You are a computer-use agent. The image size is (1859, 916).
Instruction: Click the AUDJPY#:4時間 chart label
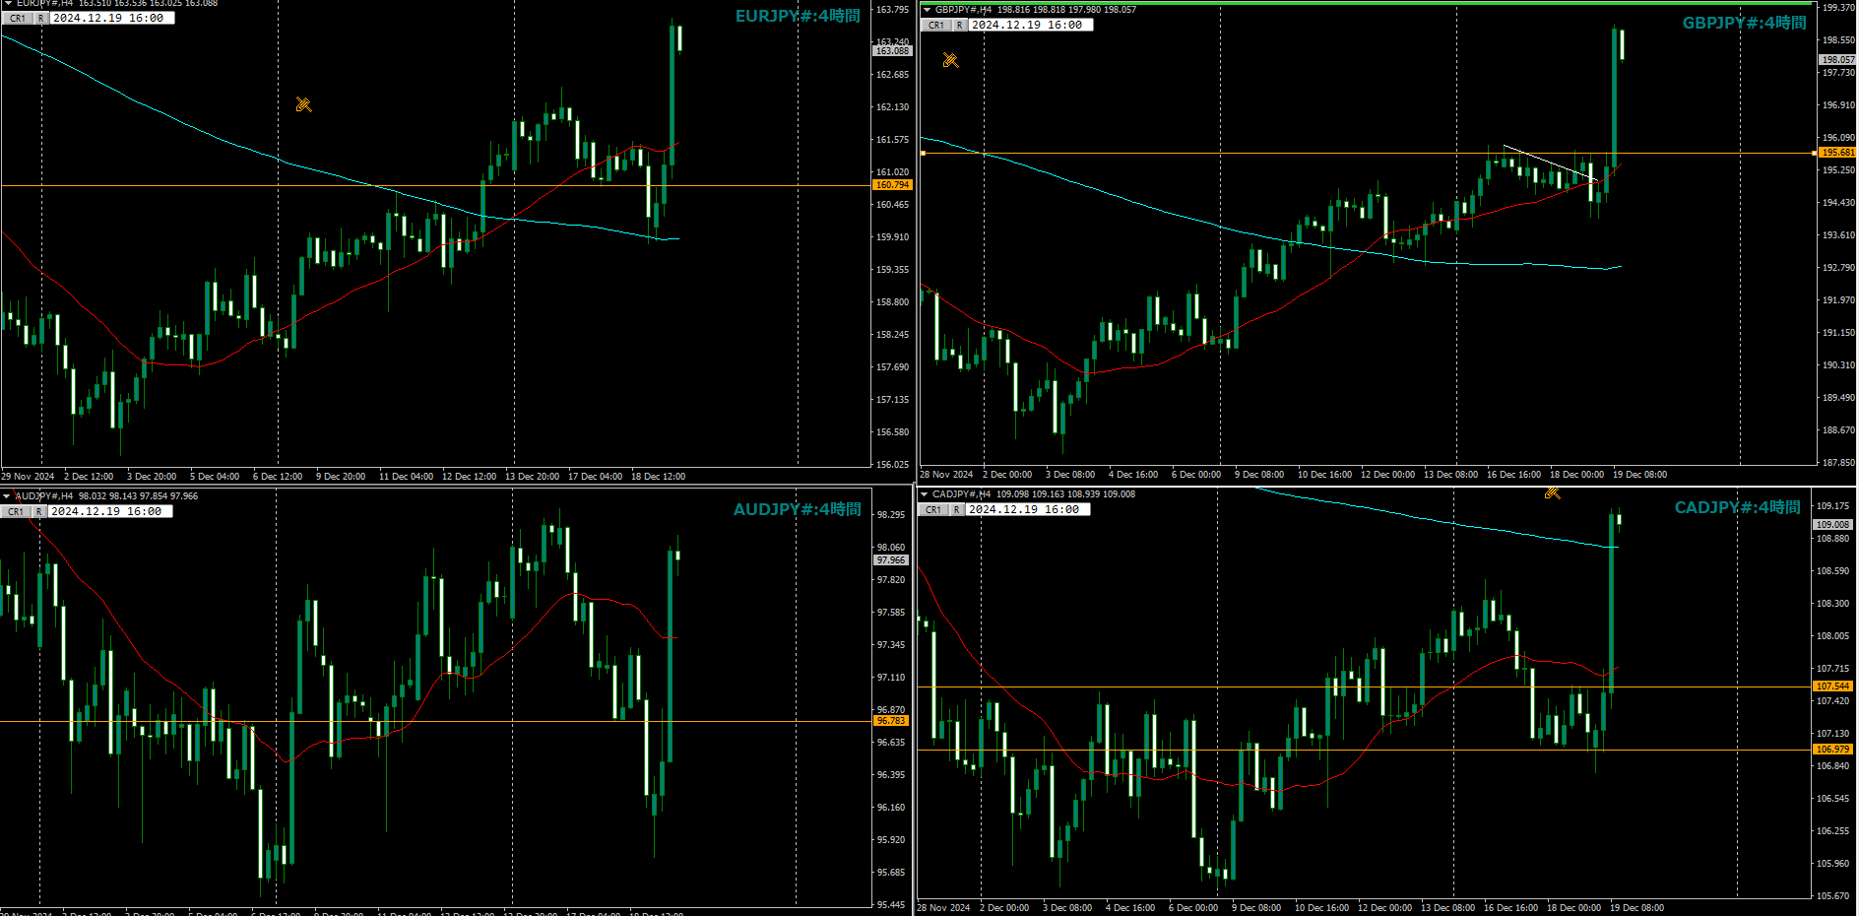coord(797,509)
